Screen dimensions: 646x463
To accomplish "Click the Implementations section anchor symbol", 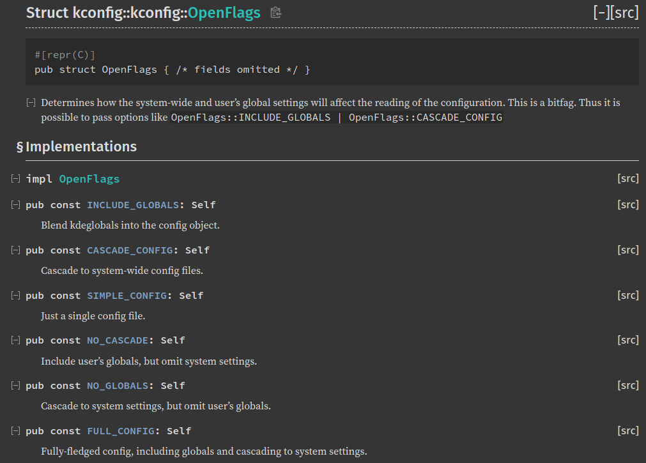I will pyautogui.click(x=20, y=147).
